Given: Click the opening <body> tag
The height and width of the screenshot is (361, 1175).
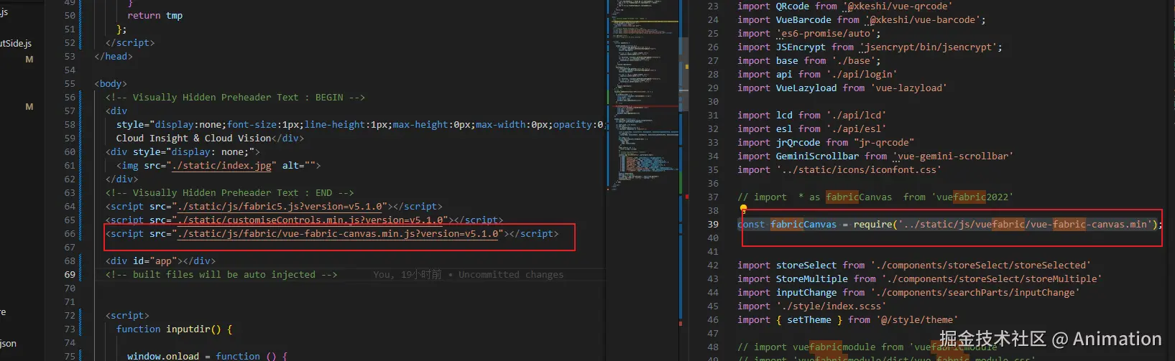Looking at the screenshot, I should click(111, 84).
